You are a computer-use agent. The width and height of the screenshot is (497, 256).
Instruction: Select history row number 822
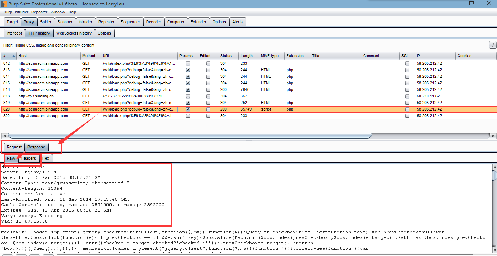pos(249,116)
